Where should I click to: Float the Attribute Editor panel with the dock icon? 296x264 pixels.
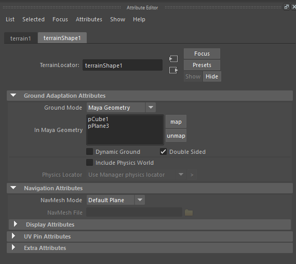pos(286,7)
